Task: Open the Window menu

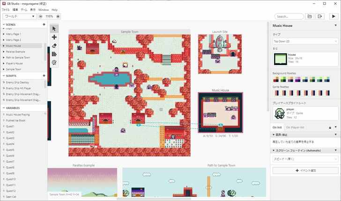Action: point(44,10)
